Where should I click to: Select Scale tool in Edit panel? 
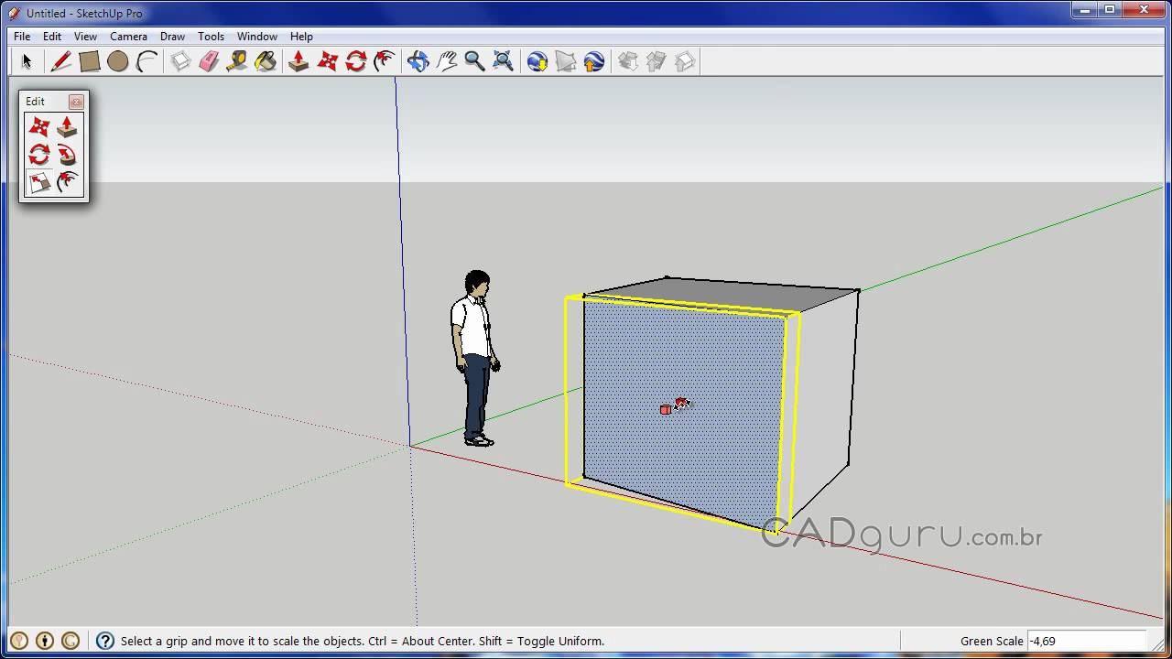[39, 182]
